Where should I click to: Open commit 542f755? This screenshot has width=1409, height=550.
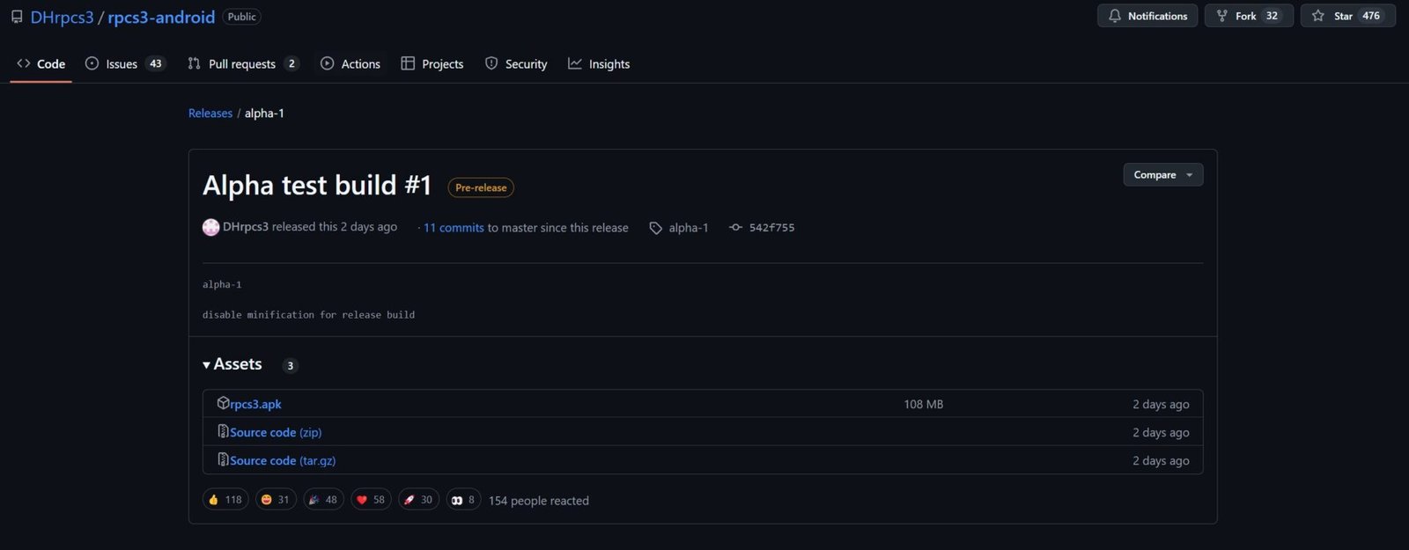tap(772, 227)
